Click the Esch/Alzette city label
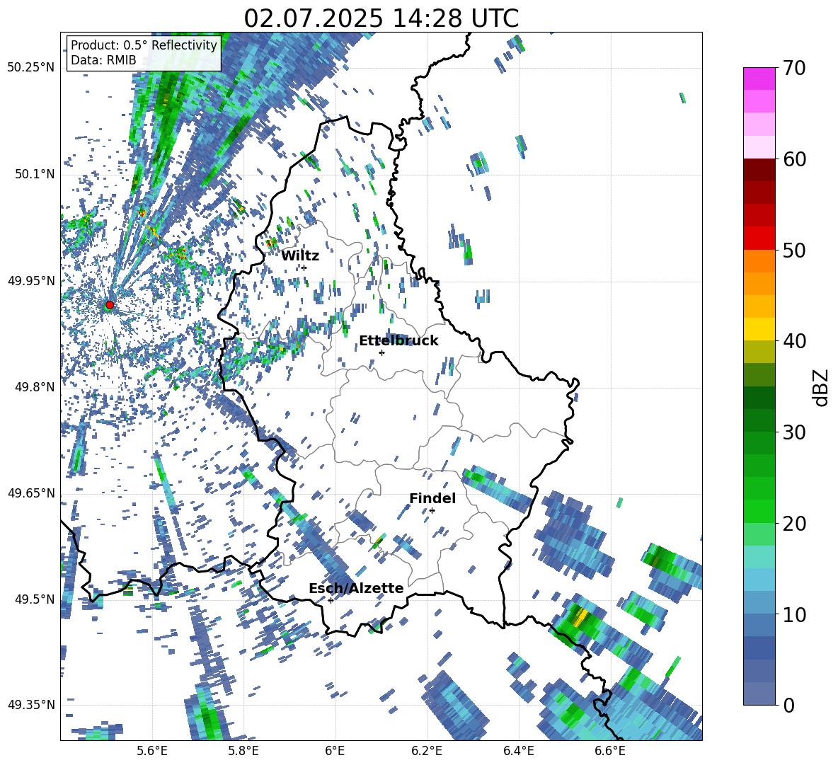Image resolution: width=838 pixels, height=765 pixels. pos(356,588)
